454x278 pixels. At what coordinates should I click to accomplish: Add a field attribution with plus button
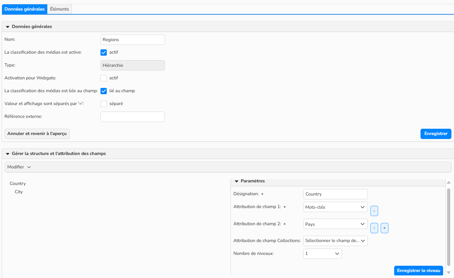point(384,228)
